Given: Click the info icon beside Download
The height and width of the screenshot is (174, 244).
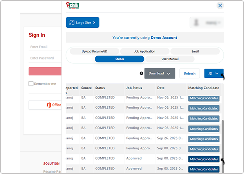Looking at the screenshot, I should [141, 73].
